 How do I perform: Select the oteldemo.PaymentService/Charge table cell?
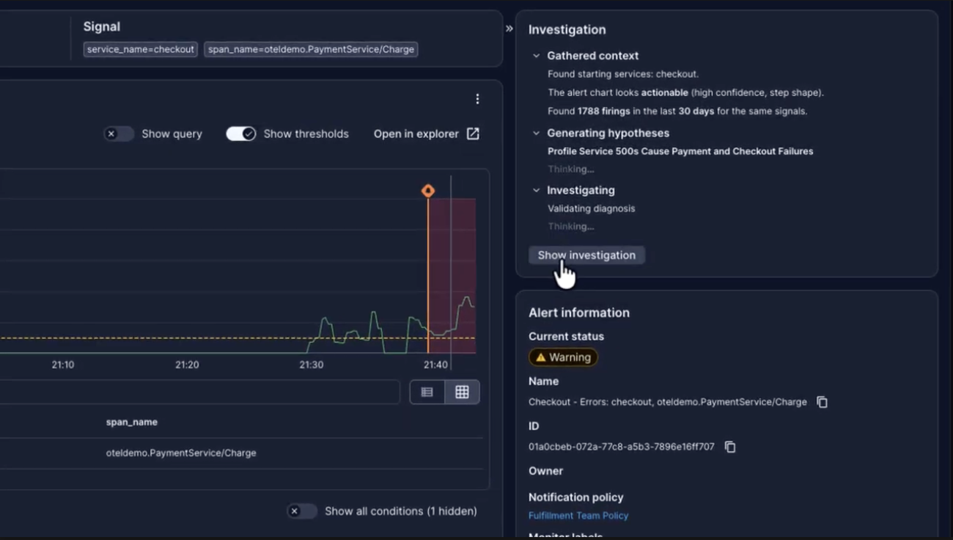(181, 453)
